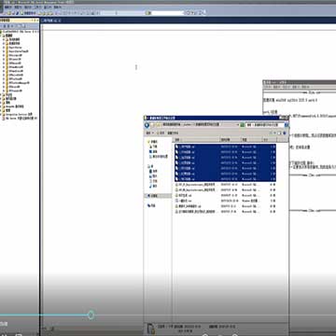Change view using the Explorer views icon
The width and height of the screenshot is (336, 336).
273,133
